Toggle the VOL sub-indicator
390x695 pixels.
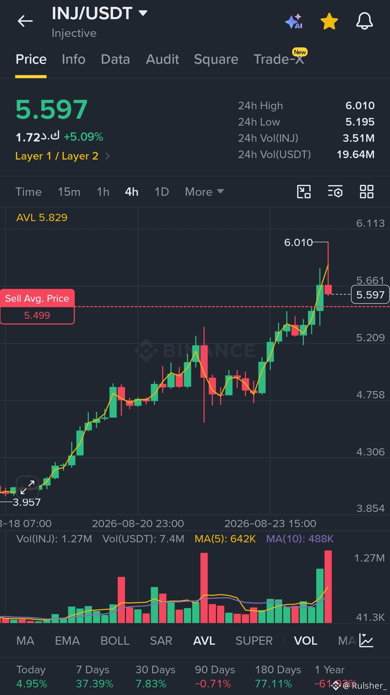(305, 641)
